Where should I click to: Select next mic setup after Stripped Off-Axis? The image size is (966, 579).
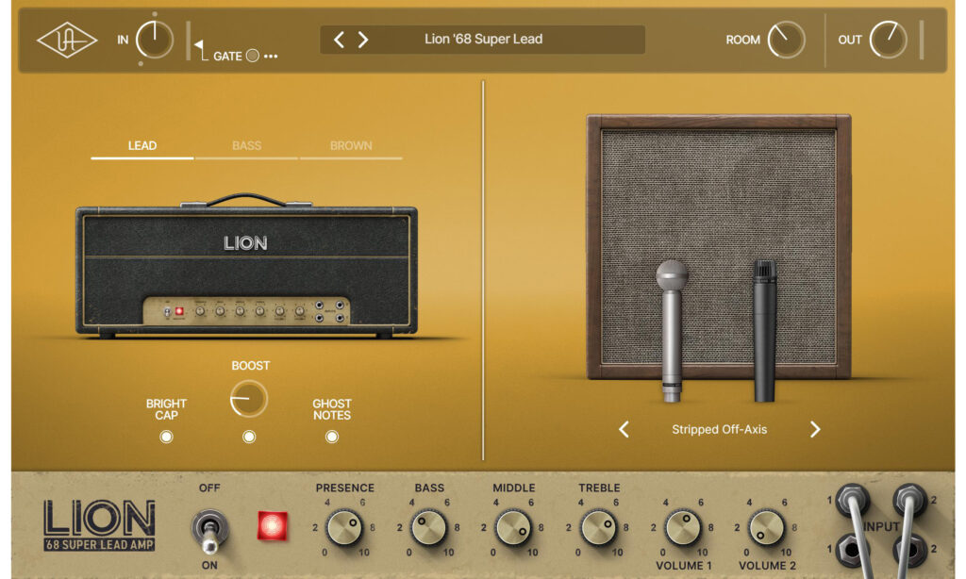(x=815, y=430)
